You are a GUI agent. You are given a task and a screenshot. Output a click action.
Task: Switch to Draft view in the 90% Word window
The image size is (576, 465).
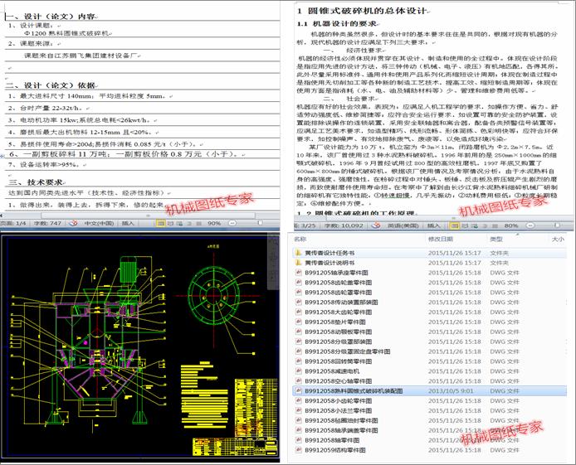click(198, 223)
